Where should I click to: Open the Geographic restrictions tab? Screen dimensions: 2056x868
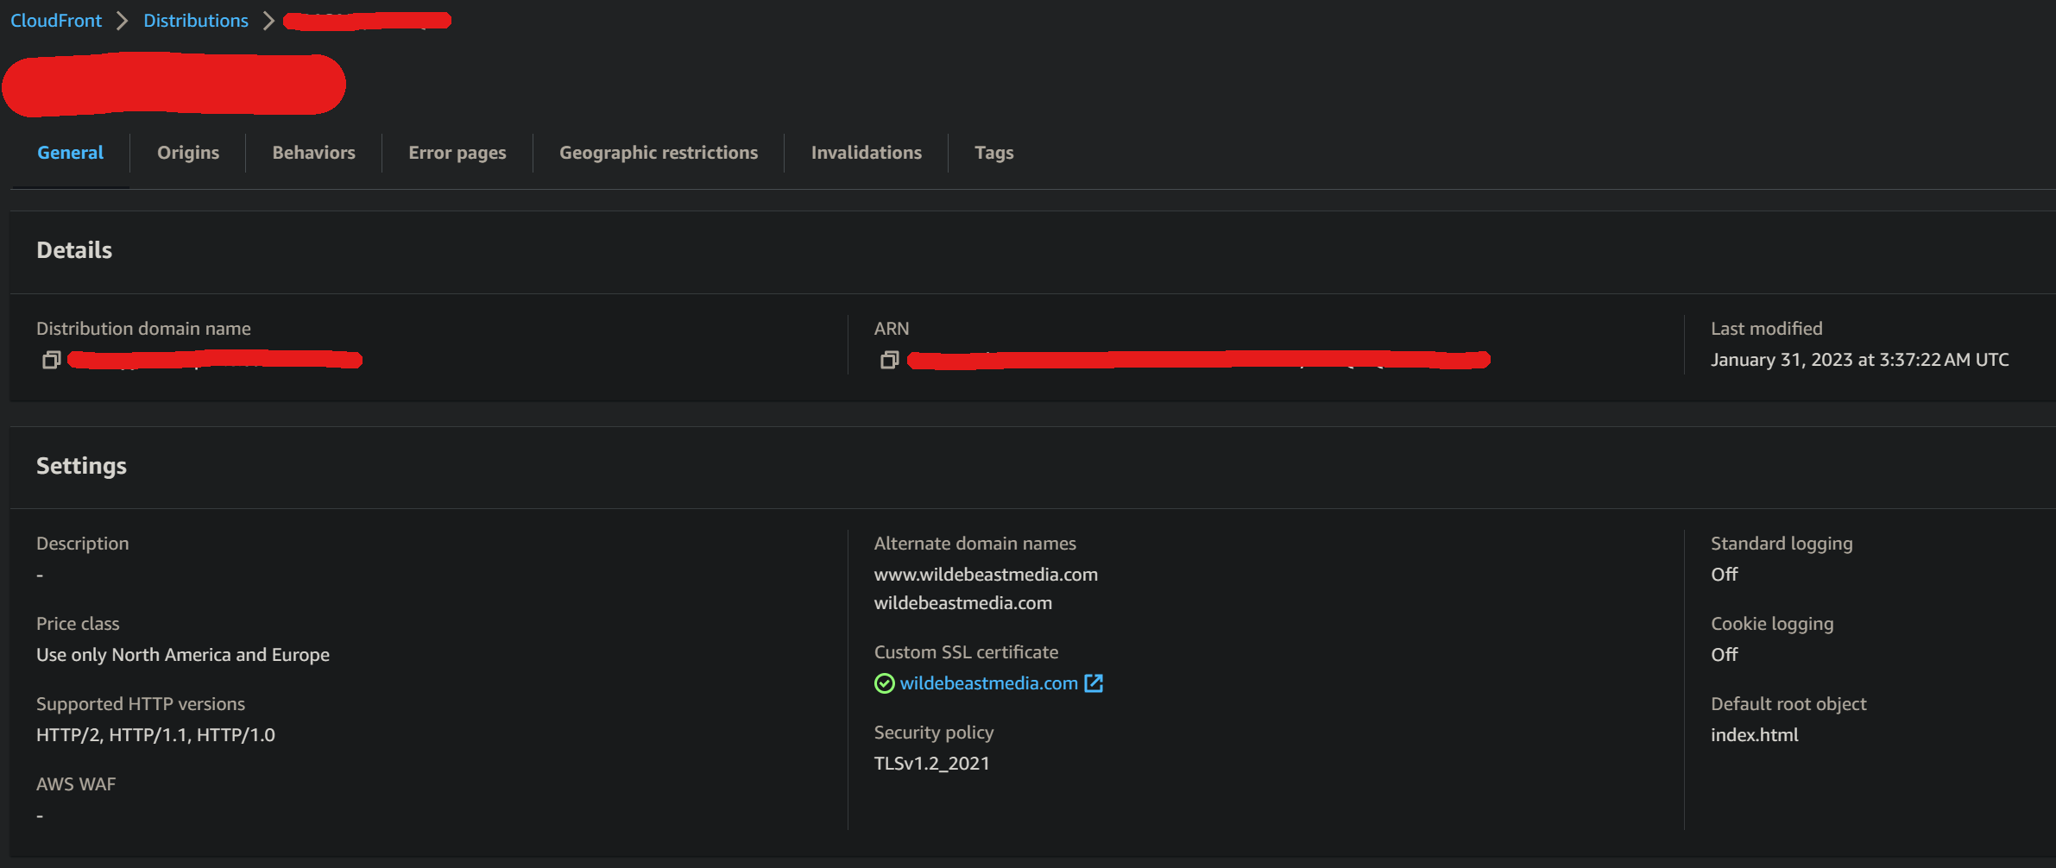tap(658, 153)
